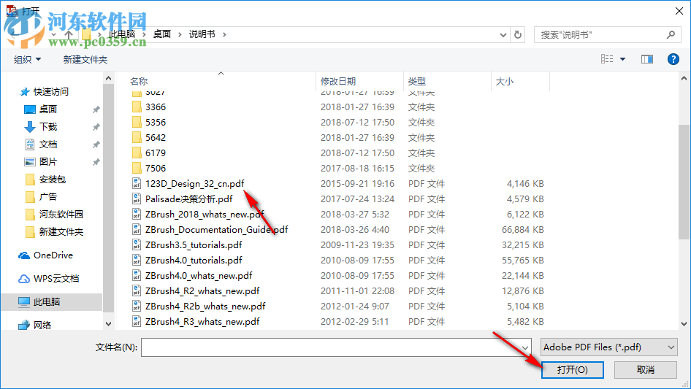Select file ZBrush_Documentation_Guide.pdf
The width and height of the screenshot is (691, 389).
click(217, 229)
